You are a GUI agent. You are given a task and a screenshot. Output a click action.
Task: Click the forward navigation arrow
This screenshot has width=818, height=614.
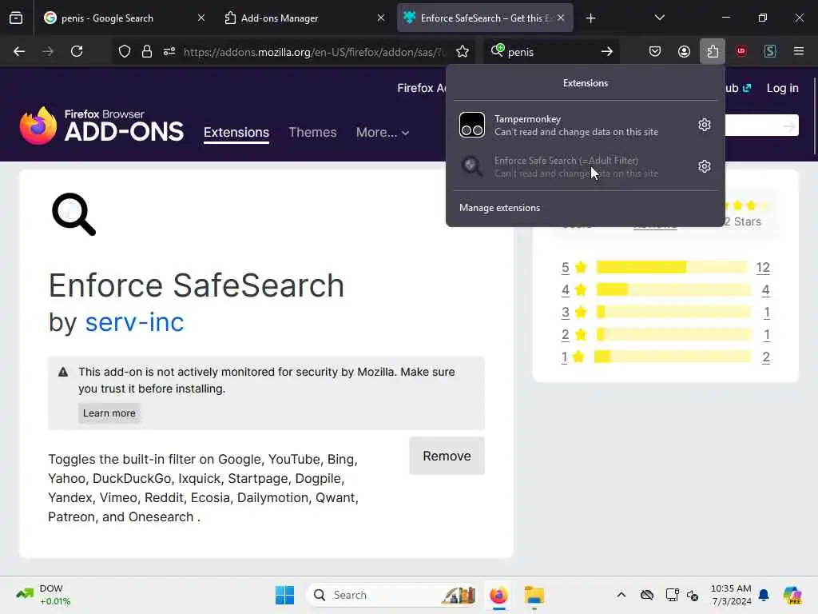coord(47,51)
